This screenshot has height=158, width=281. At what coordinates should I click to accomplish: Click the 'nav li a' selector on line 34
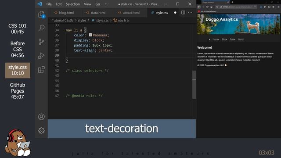[x=74, y=30]
